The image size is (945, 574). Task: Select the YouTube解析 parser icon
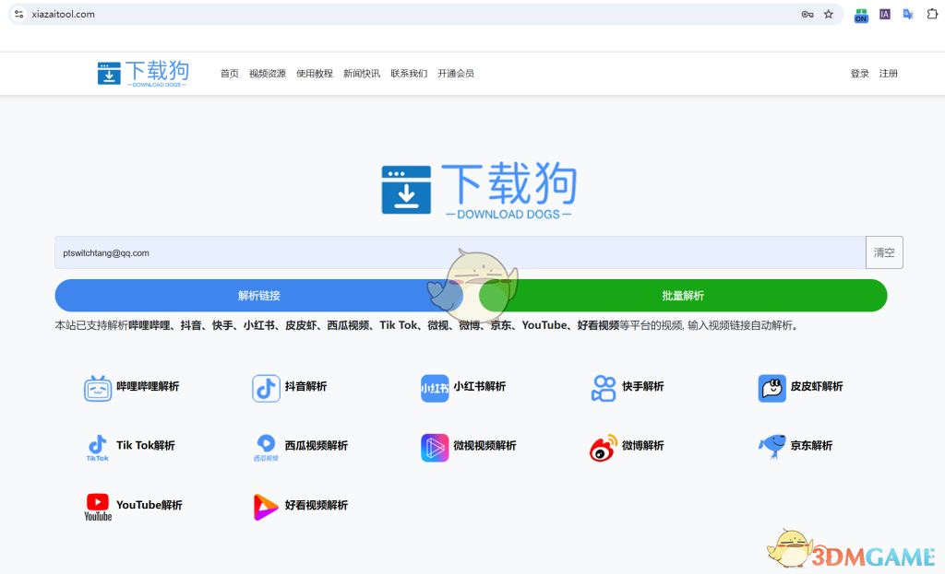[96, 506]
